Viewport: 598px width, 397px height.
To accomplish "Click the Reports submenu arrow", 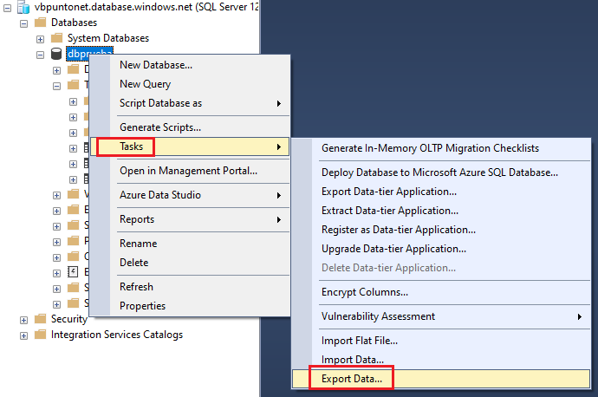I will [279, 219].
